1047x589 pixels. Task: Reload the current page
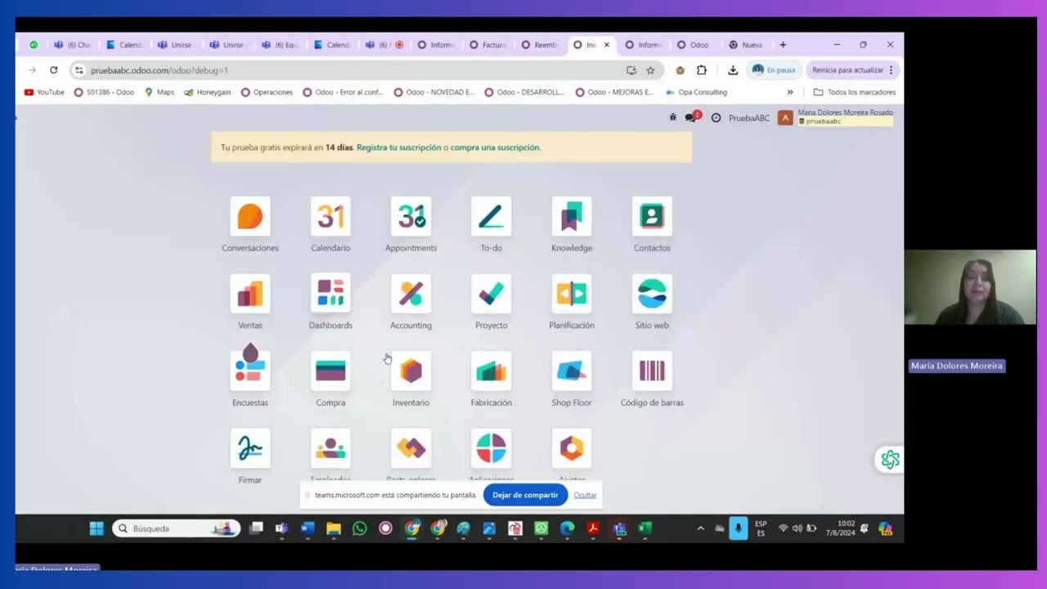point(54,70)
